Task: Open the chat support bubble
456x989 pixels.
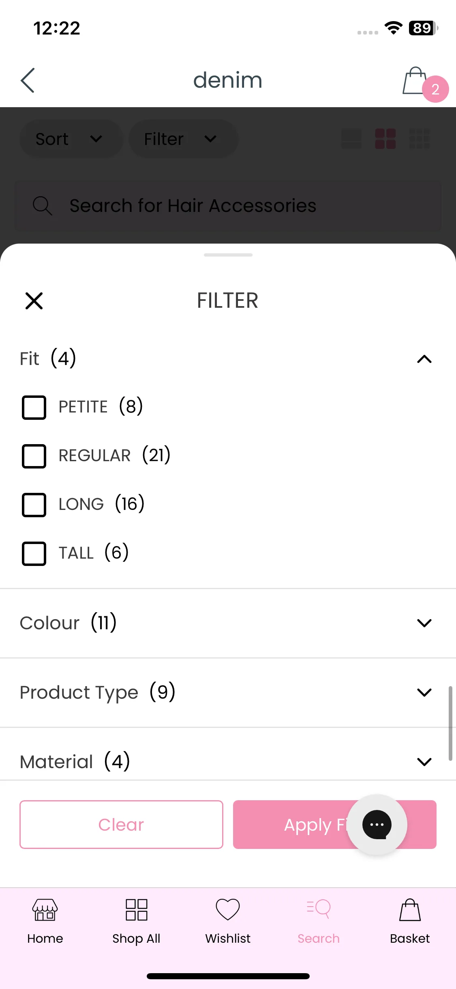Action: [x=377, y=825]
